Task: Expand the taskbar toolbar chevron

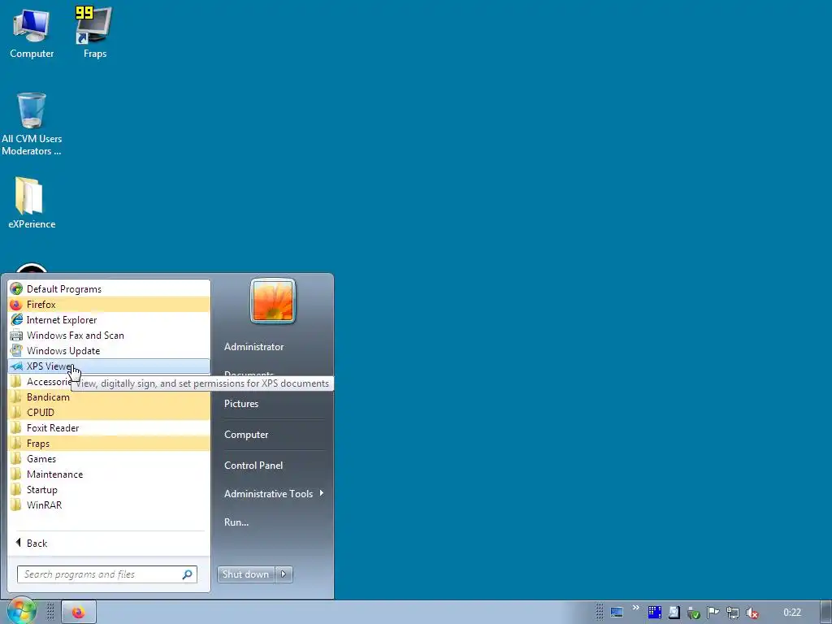Action: pyautogui.click(x=635, y=608)
